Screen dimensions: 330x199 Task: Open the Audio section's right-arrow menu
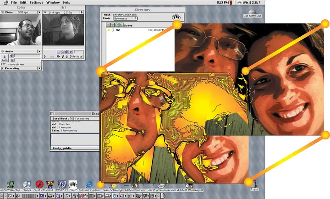click(x=39, y=51)
